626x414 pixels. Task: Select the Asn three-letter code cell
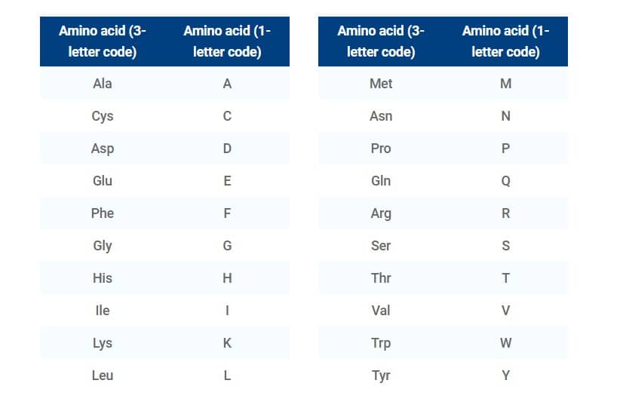point(381,116)
